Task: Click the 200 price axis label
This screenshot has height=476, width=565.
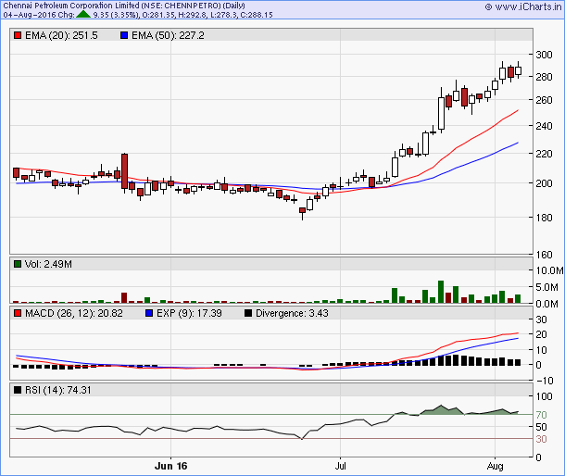Action: tap(544, 183)
